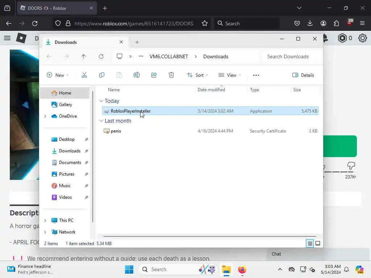This screenshot has height=278, width=371.
Task: Open Music in the navigation pane
Action: (65, 186)
